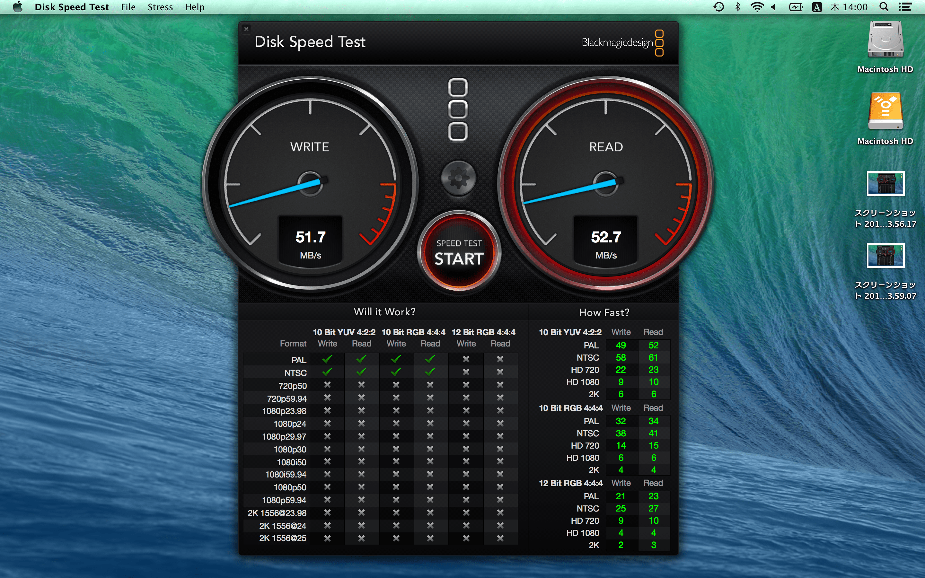Screen dimensions: 925x578
Task: Click 10 Bit YUV NTSC read value 61
Action: point(653,357)
